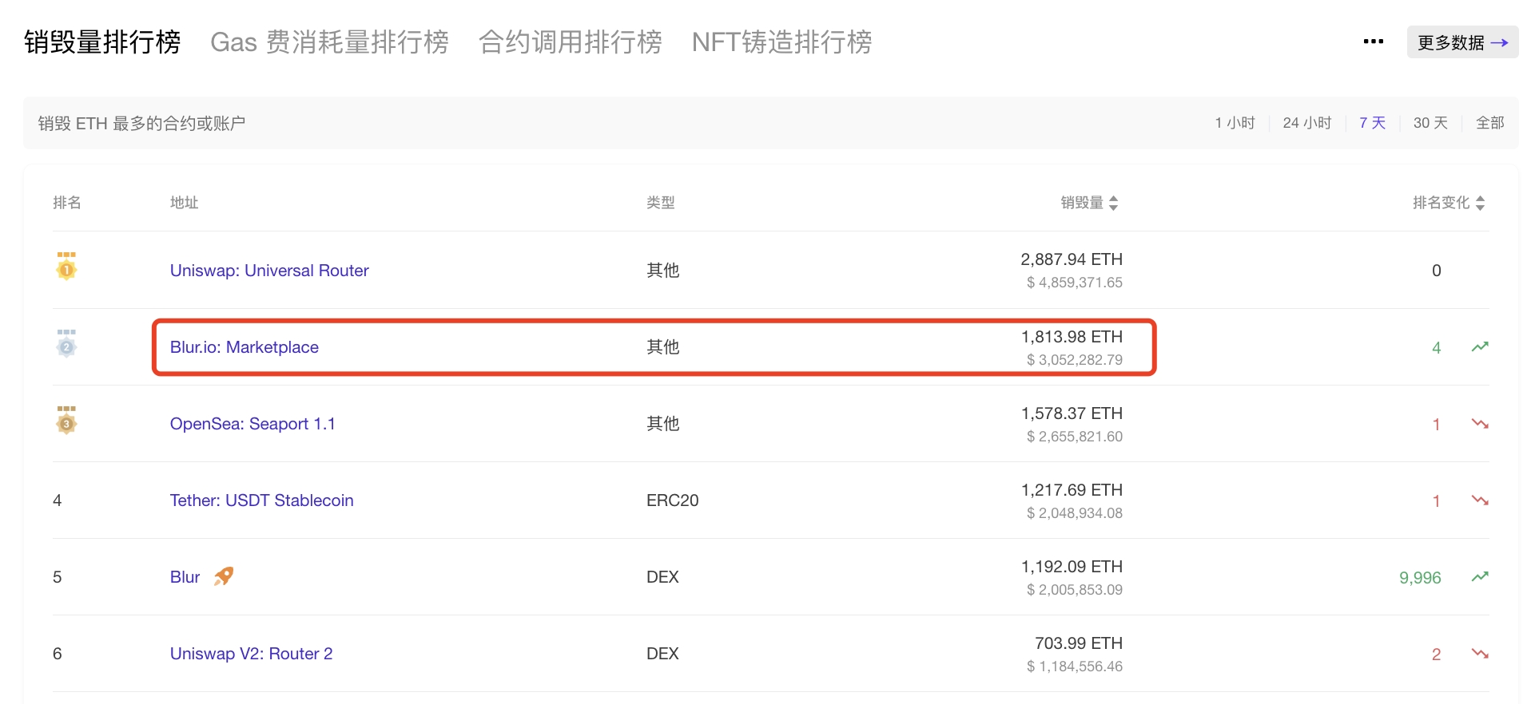
Task: Select the 1 小时 time range
Action: click(1235, 123)
